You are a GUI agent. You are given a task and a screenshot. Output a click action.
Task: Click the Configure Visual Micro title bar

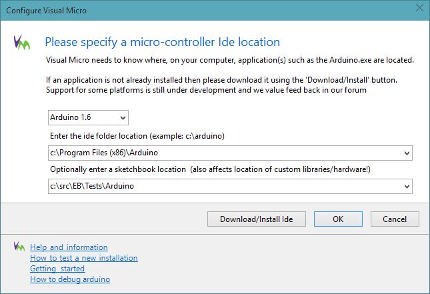pyautogui.click(x=200, y=8)
